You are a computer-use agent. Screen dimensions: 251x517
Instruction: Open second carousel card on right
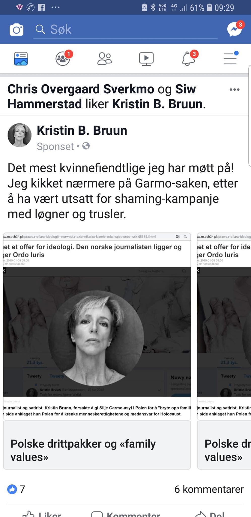[x=224, y=351]
